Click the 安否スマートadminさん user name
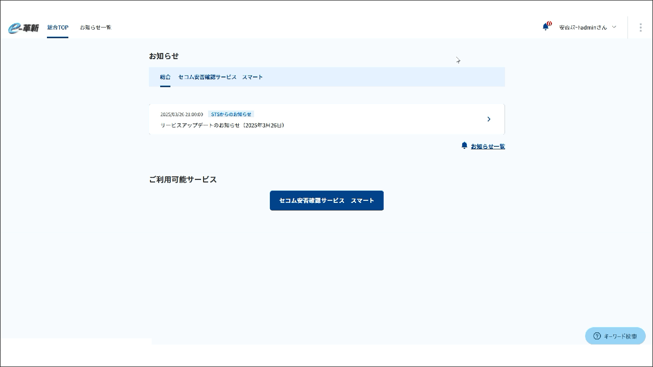The image size is (653, 367). tap(583, 28)
